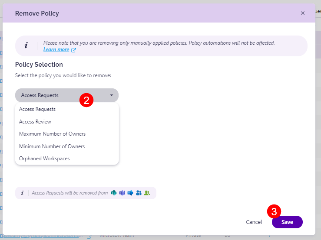Screen dimensions: 321x240
Task: Close the Remove Policy dialog
Action: tap(303, 13)
